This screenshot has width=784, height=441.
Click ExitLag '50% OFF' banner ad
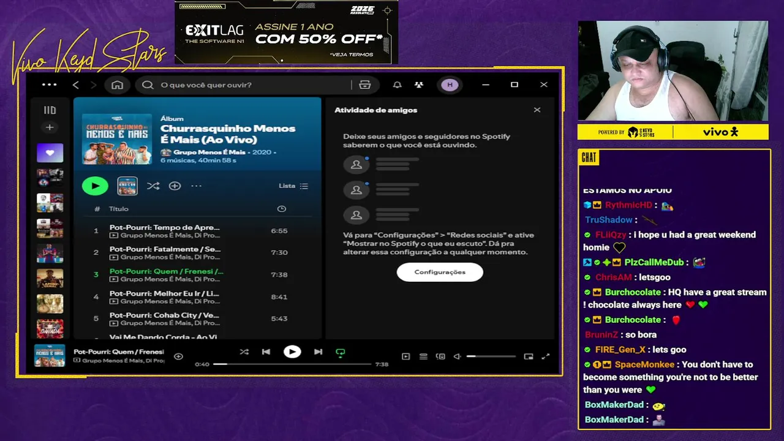286,32
